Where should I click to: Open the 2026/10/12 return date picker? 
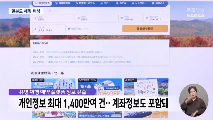[x=156, y=18]
